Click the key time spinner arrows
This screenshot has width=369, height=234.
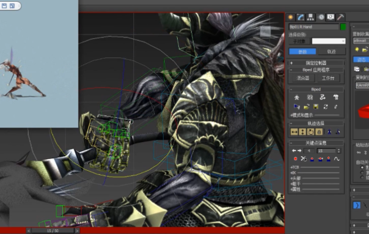click(339, 151)
